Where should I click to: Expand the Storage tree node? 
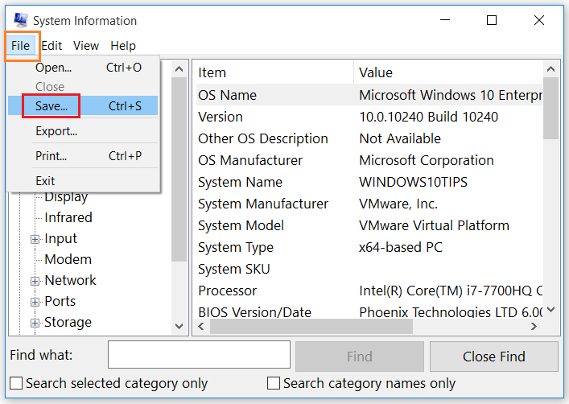pos(35,323)
